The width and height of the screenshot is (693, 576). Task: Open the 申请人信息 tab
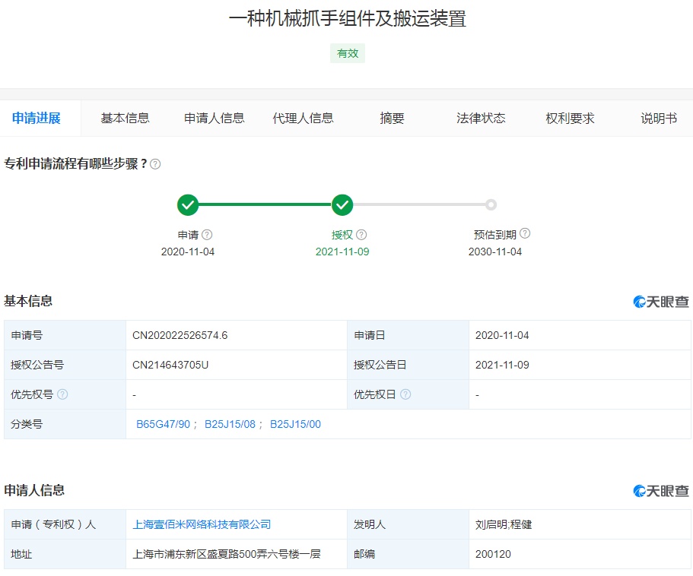(x=214, y=118)
